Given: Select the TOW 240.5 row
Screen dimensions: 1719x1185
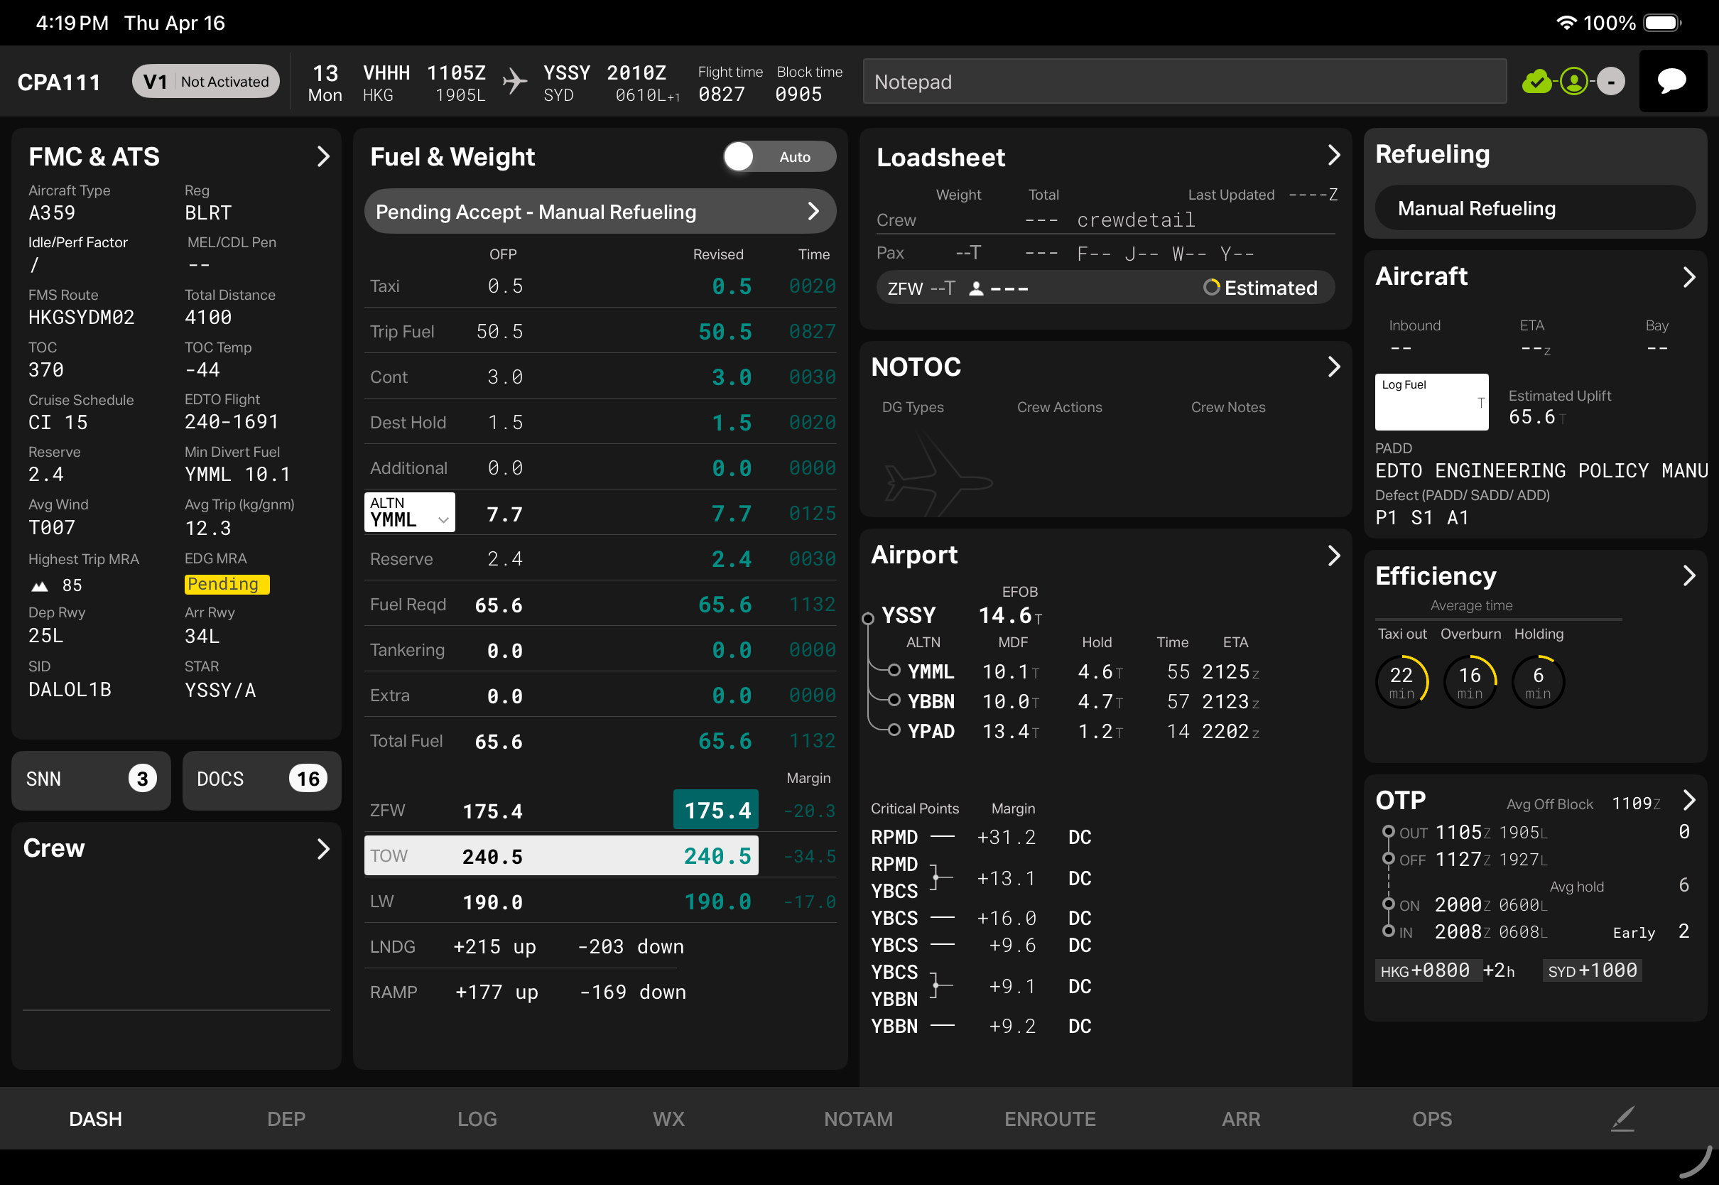Looking at the screenshot, I should [x=561, y=856].
